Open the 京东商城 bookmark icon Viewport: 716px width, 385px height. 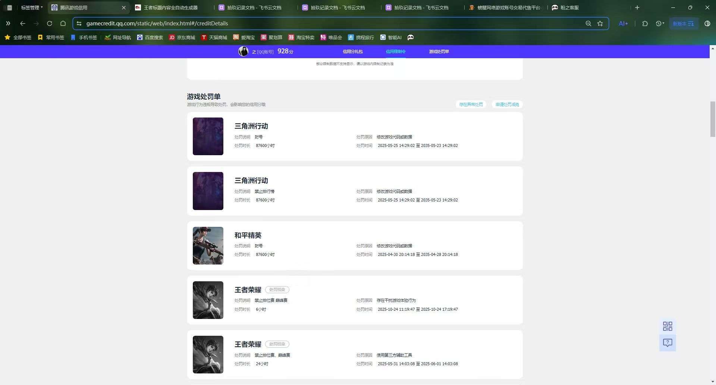[x=172, y=37]
